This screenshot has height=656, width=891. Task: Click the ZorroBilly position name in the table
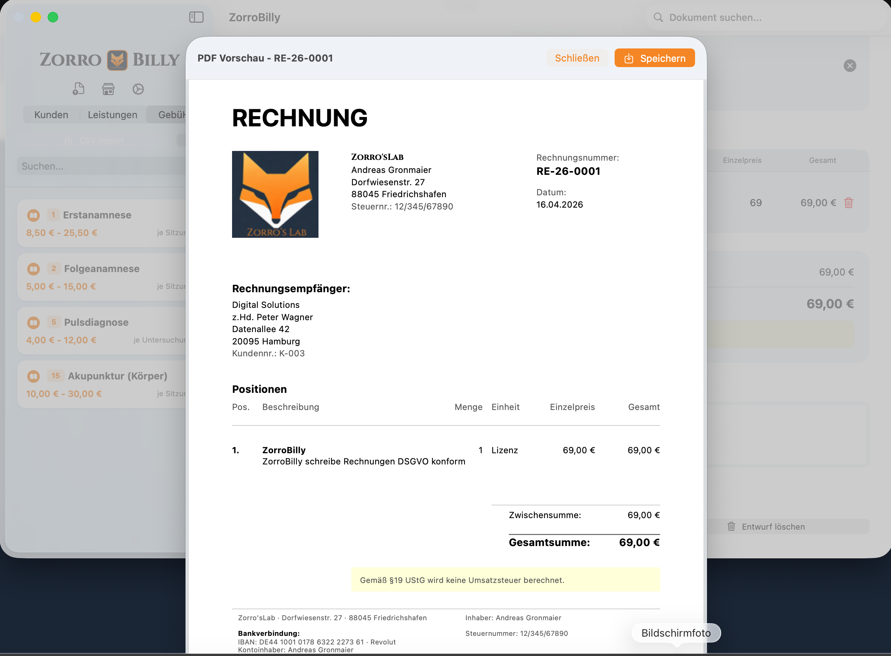284,450
